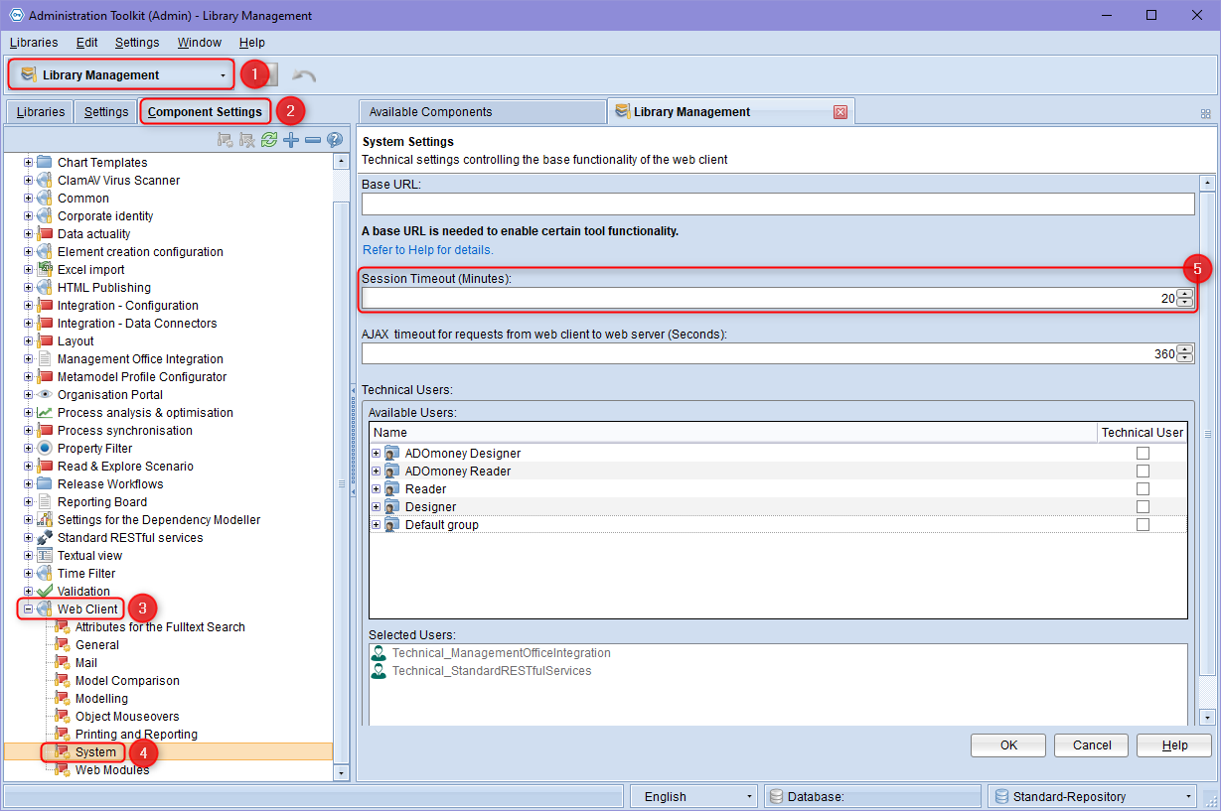Collapse the Web Client tree node

click(x=29, y=609)
